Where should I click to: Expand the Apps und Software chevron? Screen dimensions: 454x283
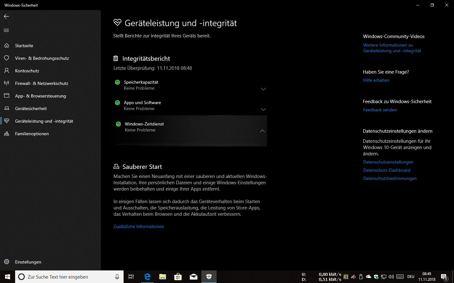coord(263,109)
